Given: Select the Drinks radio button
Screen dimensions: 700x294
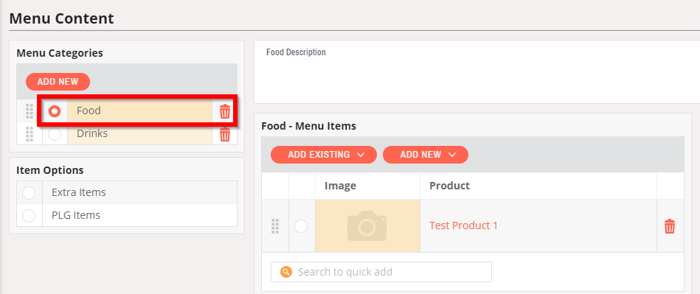Looking at the screenshot, I should pos(55,134).
